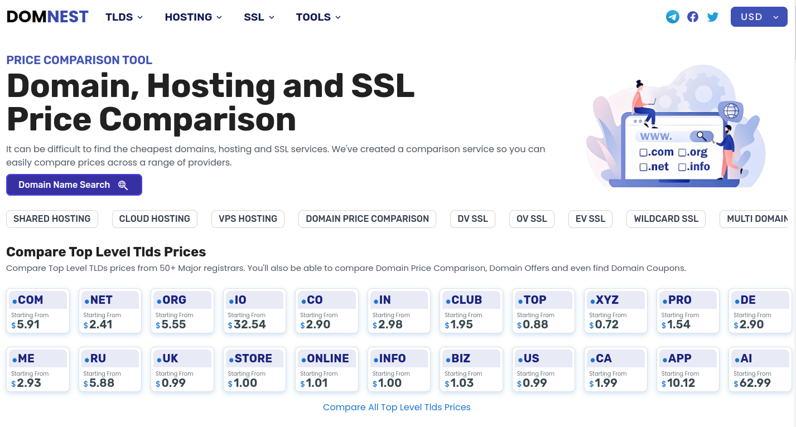Image resolution: width=796 pixels, height=427 pixels.
Task: Open the Telegram social icon
Action: tap(673, 17)
